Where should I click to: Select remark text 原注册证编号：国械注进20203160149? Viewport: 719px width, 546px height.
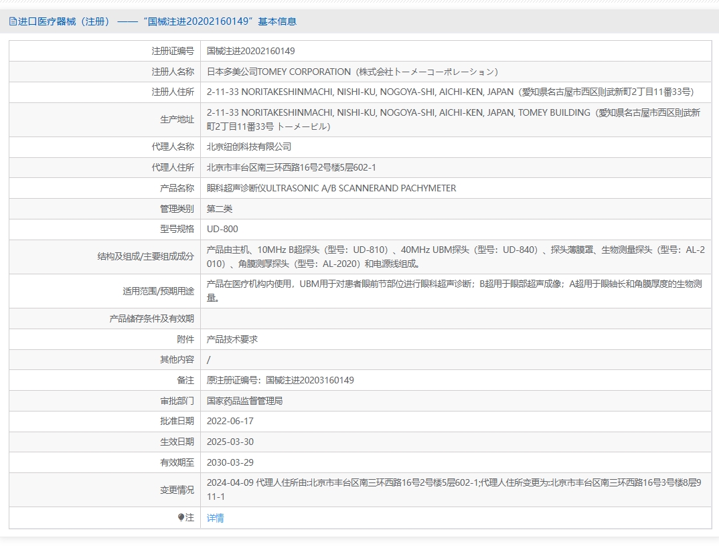coord(281,381)
